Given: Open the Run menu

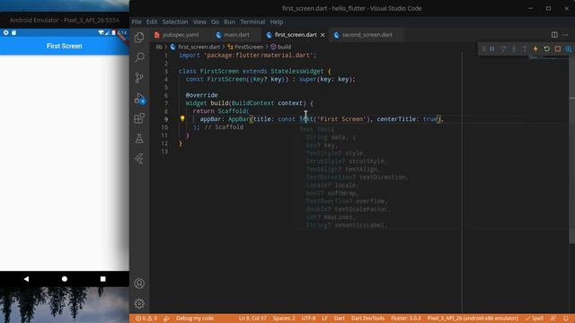Looking at the screenshot, I should pos(230,22).
